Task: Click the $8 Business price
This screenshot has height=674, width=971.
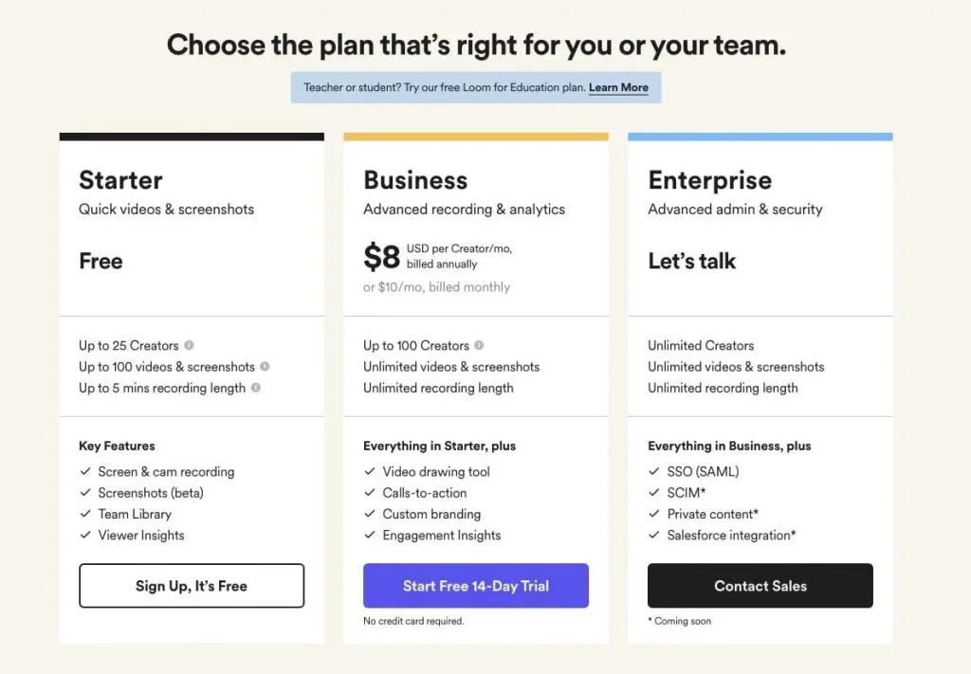Action: pos(382,256)
